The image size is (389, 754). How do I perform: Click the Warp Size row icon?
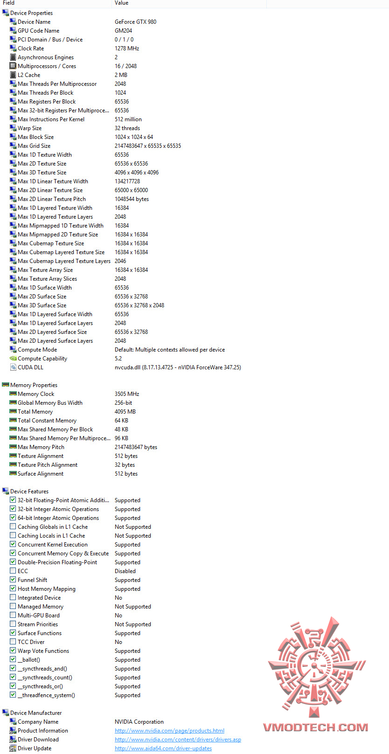click(13, 128)
